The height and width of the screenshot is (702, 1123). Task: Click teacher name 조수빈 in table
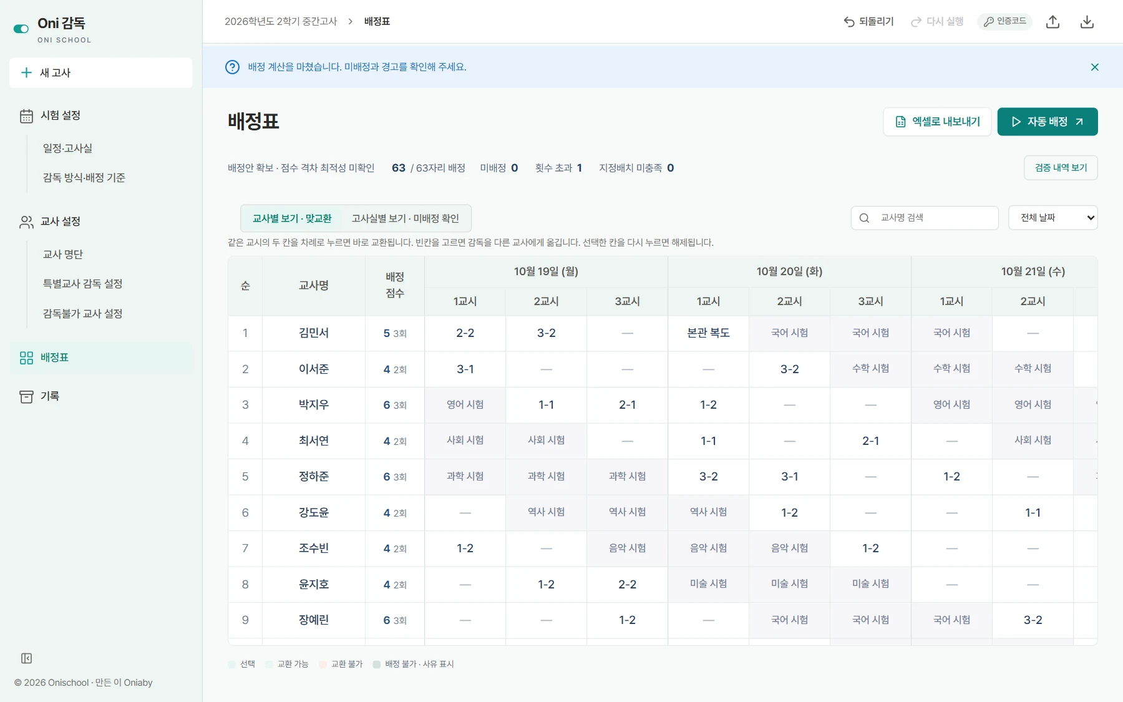tap(314, 548)
